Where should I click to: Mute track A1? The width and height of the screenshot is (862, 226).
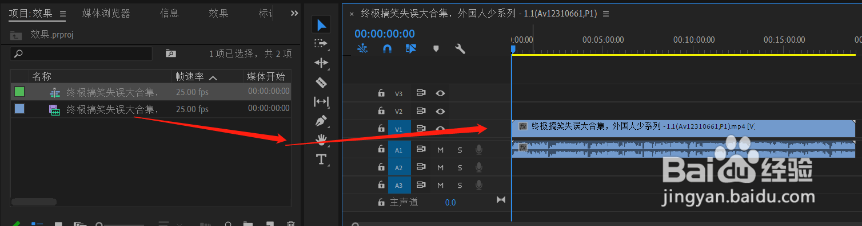click(x=440, y=150)
